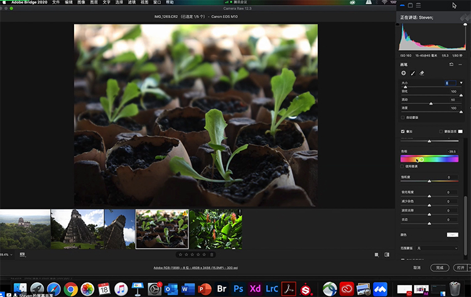Click the rainbow 色相 hue slider bar
Image resolution: width=471 pixels, height=297 pixels.
click(x=430, y=159)
